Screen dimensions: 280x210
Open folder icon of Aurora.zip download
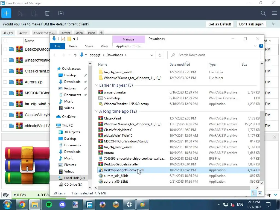(11, 82)
